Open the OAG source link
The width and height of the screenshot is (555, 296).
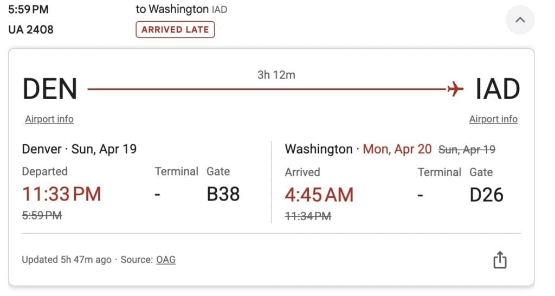coord(166,260)
